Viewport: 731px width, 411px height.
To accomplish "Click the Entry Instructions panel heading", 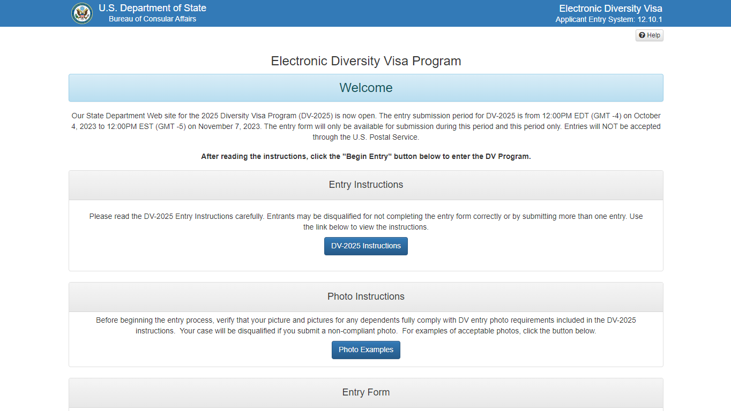I will click(x=366, y=185).
